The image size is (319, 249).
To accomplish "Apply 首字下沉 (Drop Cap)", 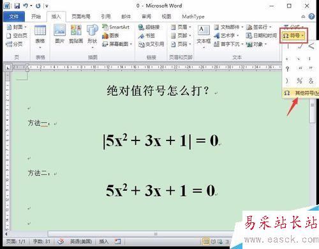I will pos(228,44).
